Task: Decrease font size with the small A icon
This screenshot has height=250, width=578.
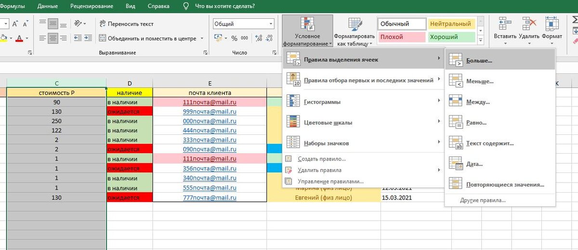Action: point(25,24)
